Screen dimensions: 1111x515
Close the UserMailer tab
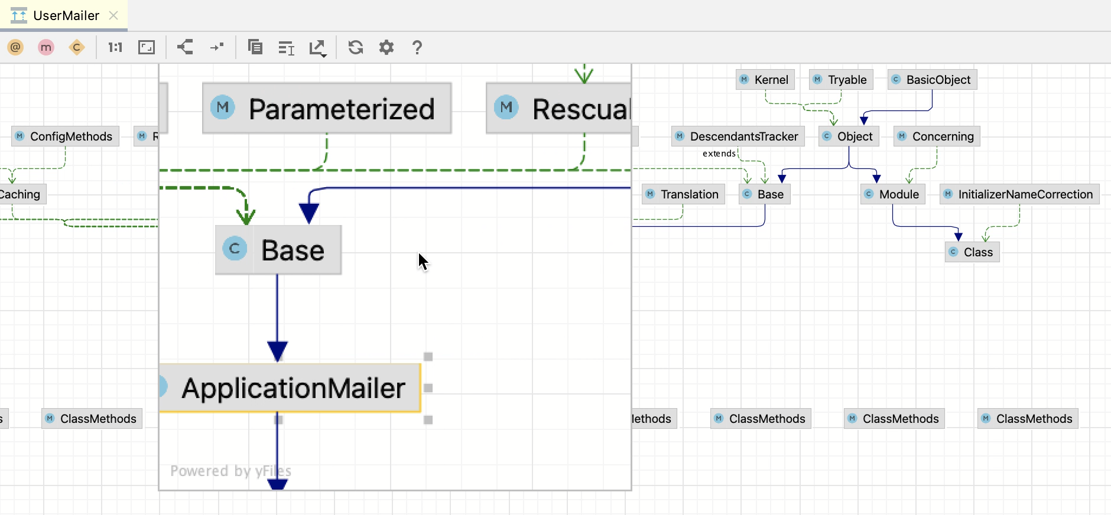113,16
